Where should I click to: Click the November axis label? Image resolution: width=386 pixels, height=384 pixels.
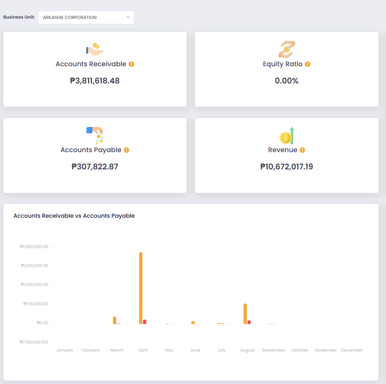326,350
